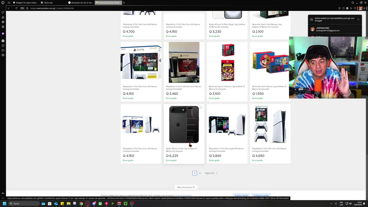Open the PS5 Slim Q 4,700 listing
Image resolution: width=368 pixels, height=207 pixels.
[x=141, y=25]
